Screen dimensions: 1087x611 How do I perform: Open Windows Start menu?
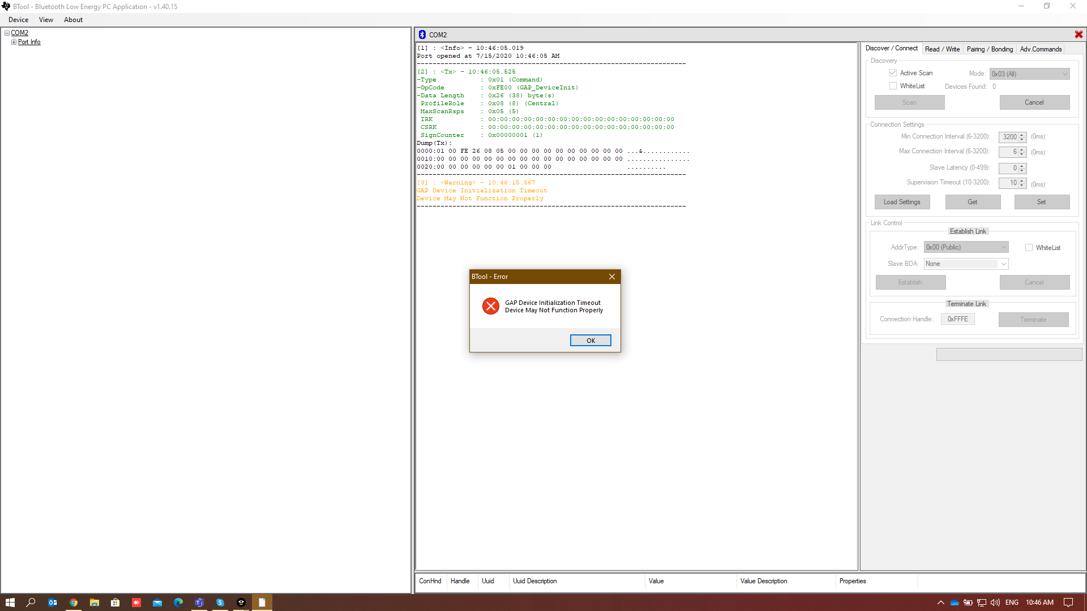pyautogui.click(x=10, y=603)
